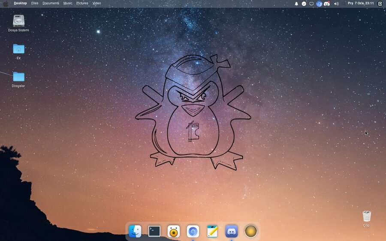Click the logout icon at panel's right end
This screenshot has width=386, height=241.
(x=380, y=4)
